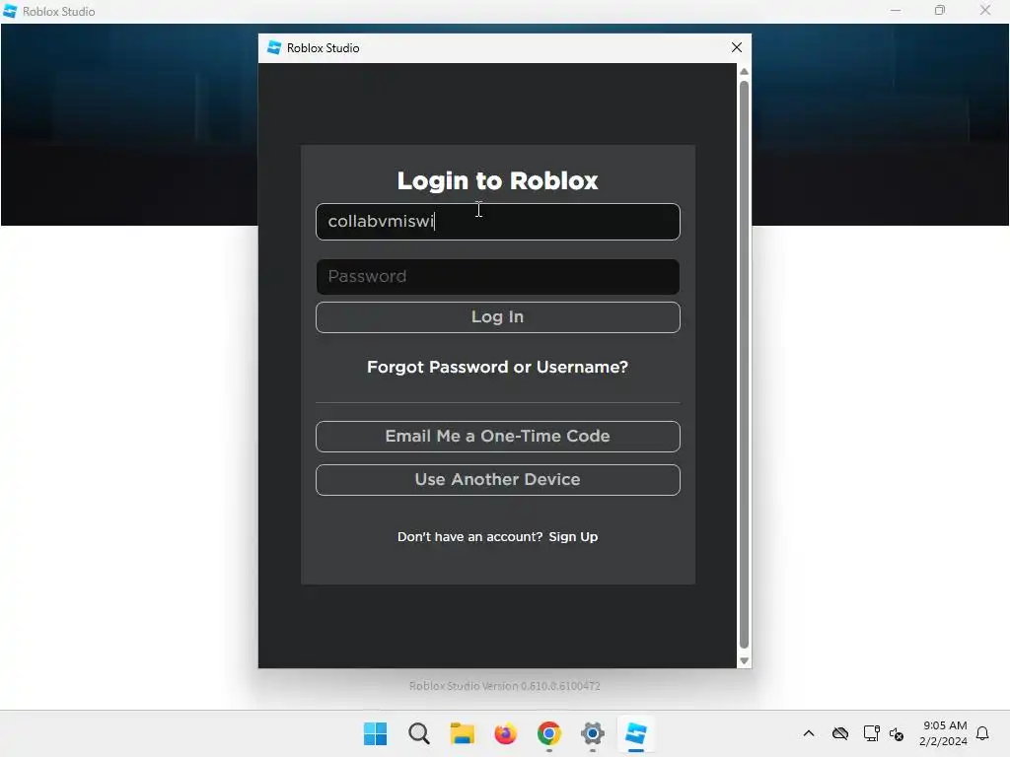Open File Explorer from taskbar
The height and width of the screenshot is (757, 1010).
(462, 733)
